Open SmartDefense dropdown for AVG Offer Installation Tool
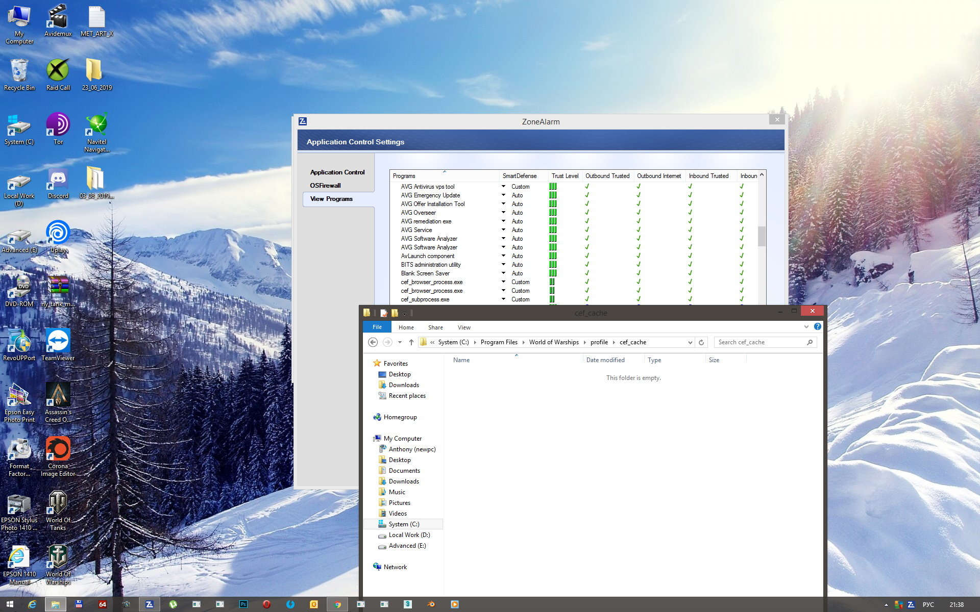The image size is (980, 612). pyautogui.click(x=503, y=204)
